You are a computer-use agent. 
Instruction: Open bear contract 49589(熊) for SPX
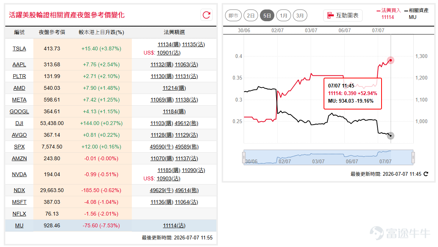click(186, 147)
